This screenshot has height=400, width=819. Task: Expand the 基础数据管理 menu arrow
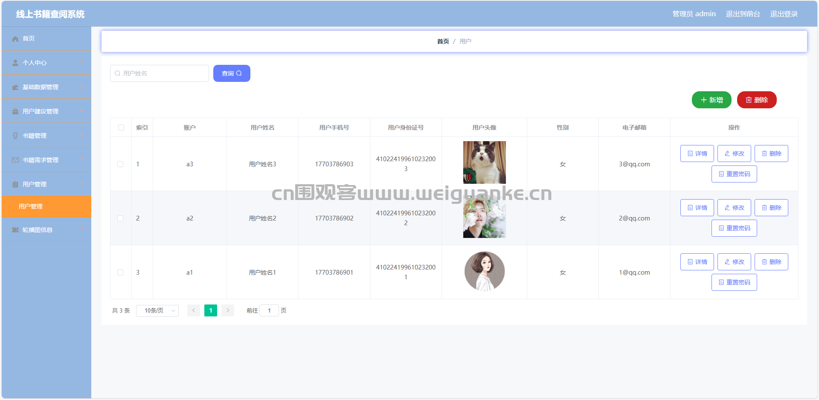pyautogui.click(x=81, y=87)
